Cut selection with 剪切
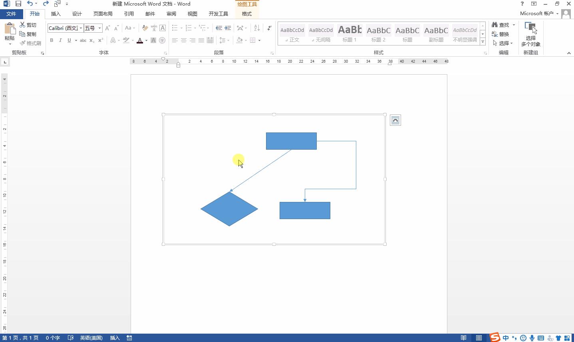574x342 pixels. 28,25
